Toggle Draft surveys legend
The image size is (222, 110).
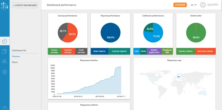point(81,51)
